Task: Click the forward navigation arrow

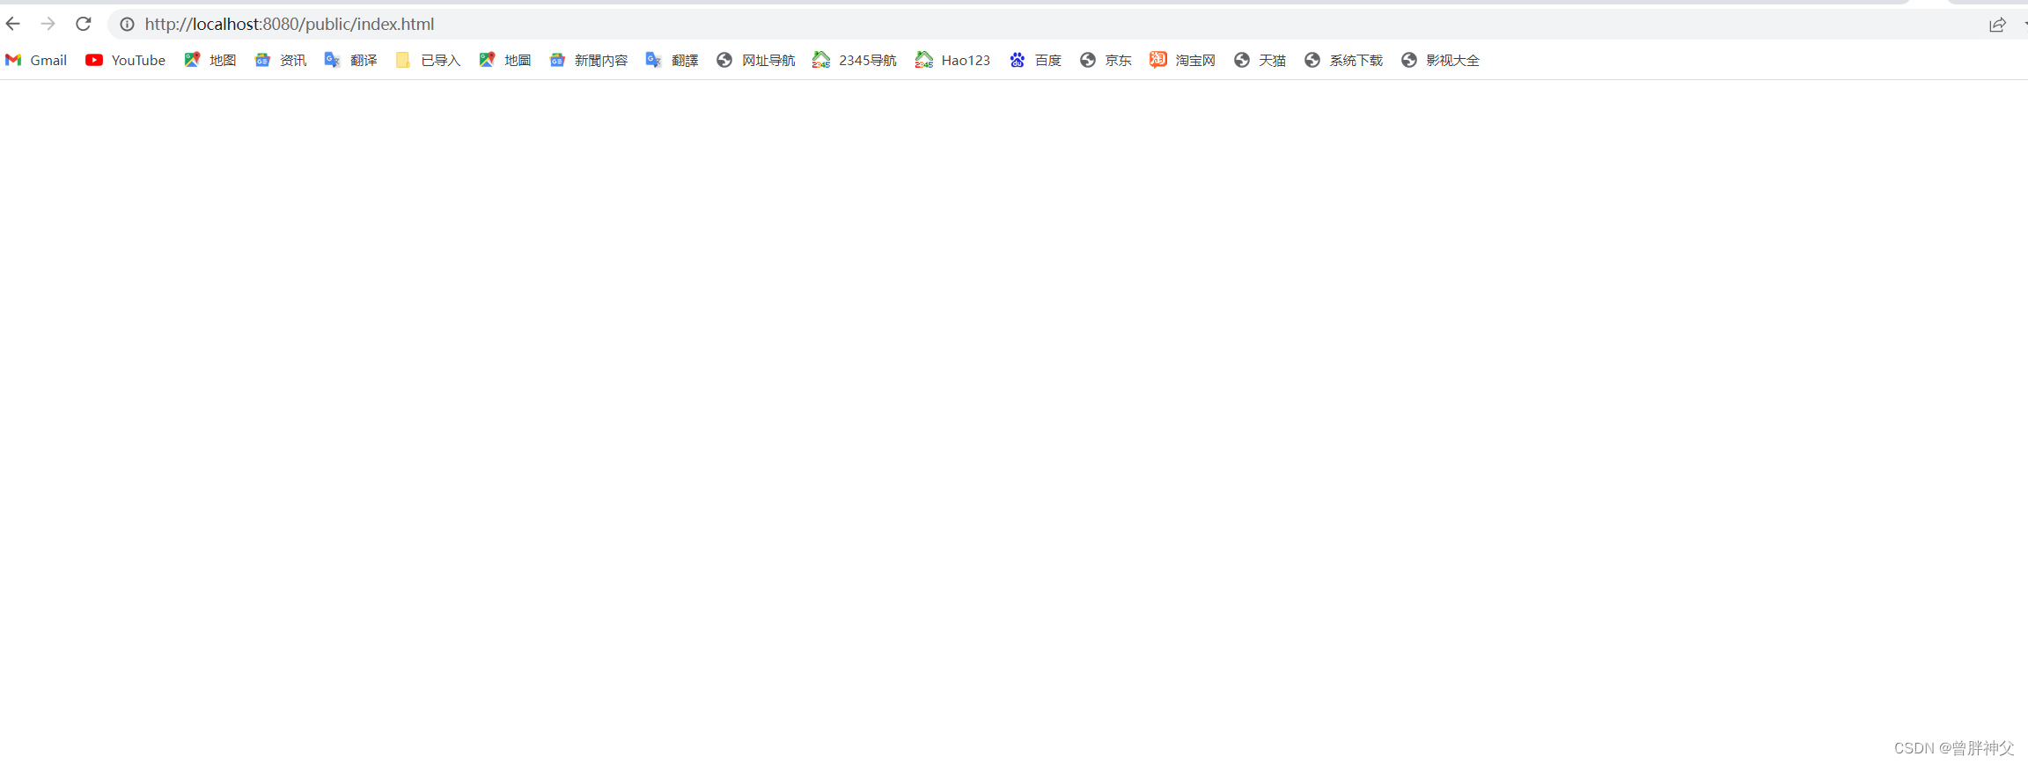Action: pyautogui.click(x=48, y=24)
